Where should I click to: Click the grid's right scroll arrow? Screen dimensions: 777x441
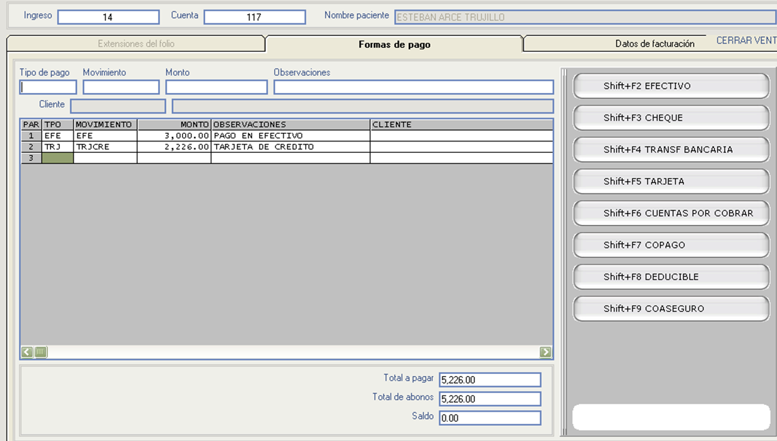coord(546,352)
